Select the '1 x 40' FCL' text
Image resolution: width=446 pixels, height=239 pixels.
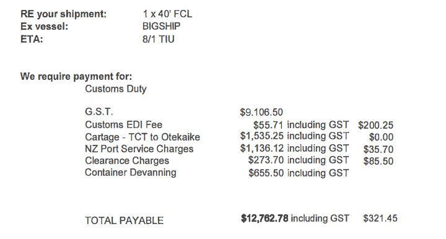167,14
